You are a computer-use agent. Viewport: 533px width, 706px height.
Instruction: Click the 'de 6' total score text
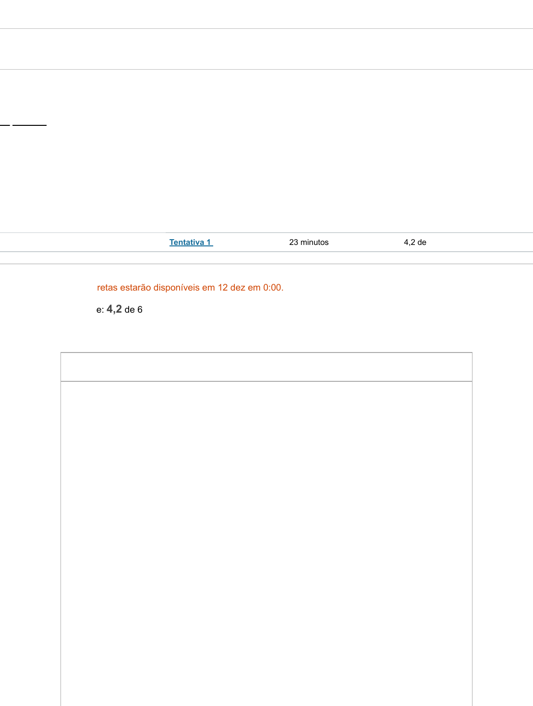coord(133,310)
